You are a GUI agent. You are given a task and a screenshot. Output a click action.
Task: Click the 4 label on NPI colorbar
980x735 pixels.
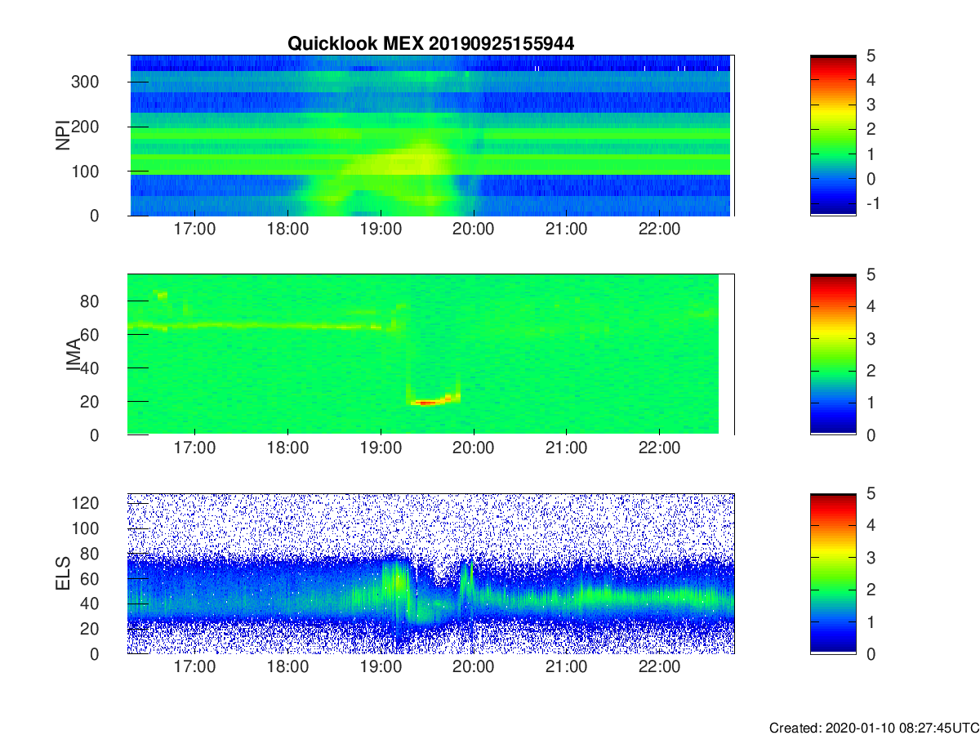[x=870, y=80]
